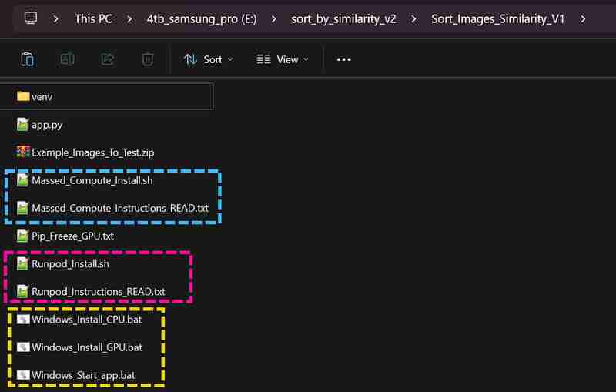The image size is (616, 392).
Task: Select the Example_Images_To_Test.zip archive icon
Action: point(23,152)
